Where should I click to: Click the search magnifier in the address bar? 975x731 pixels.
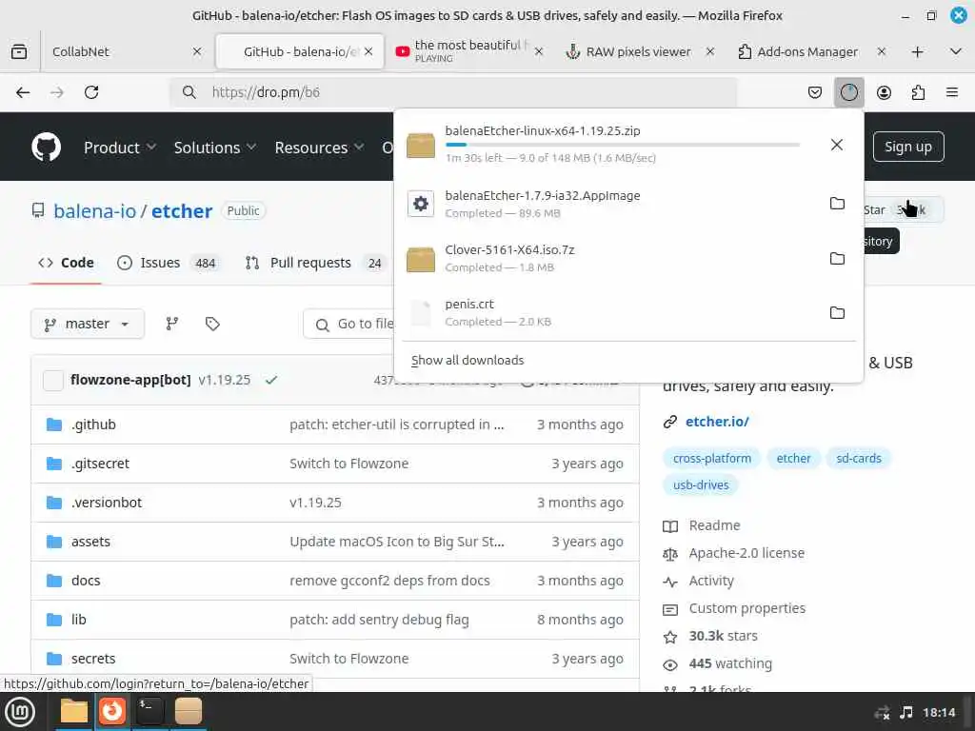(x=189, y=92)
